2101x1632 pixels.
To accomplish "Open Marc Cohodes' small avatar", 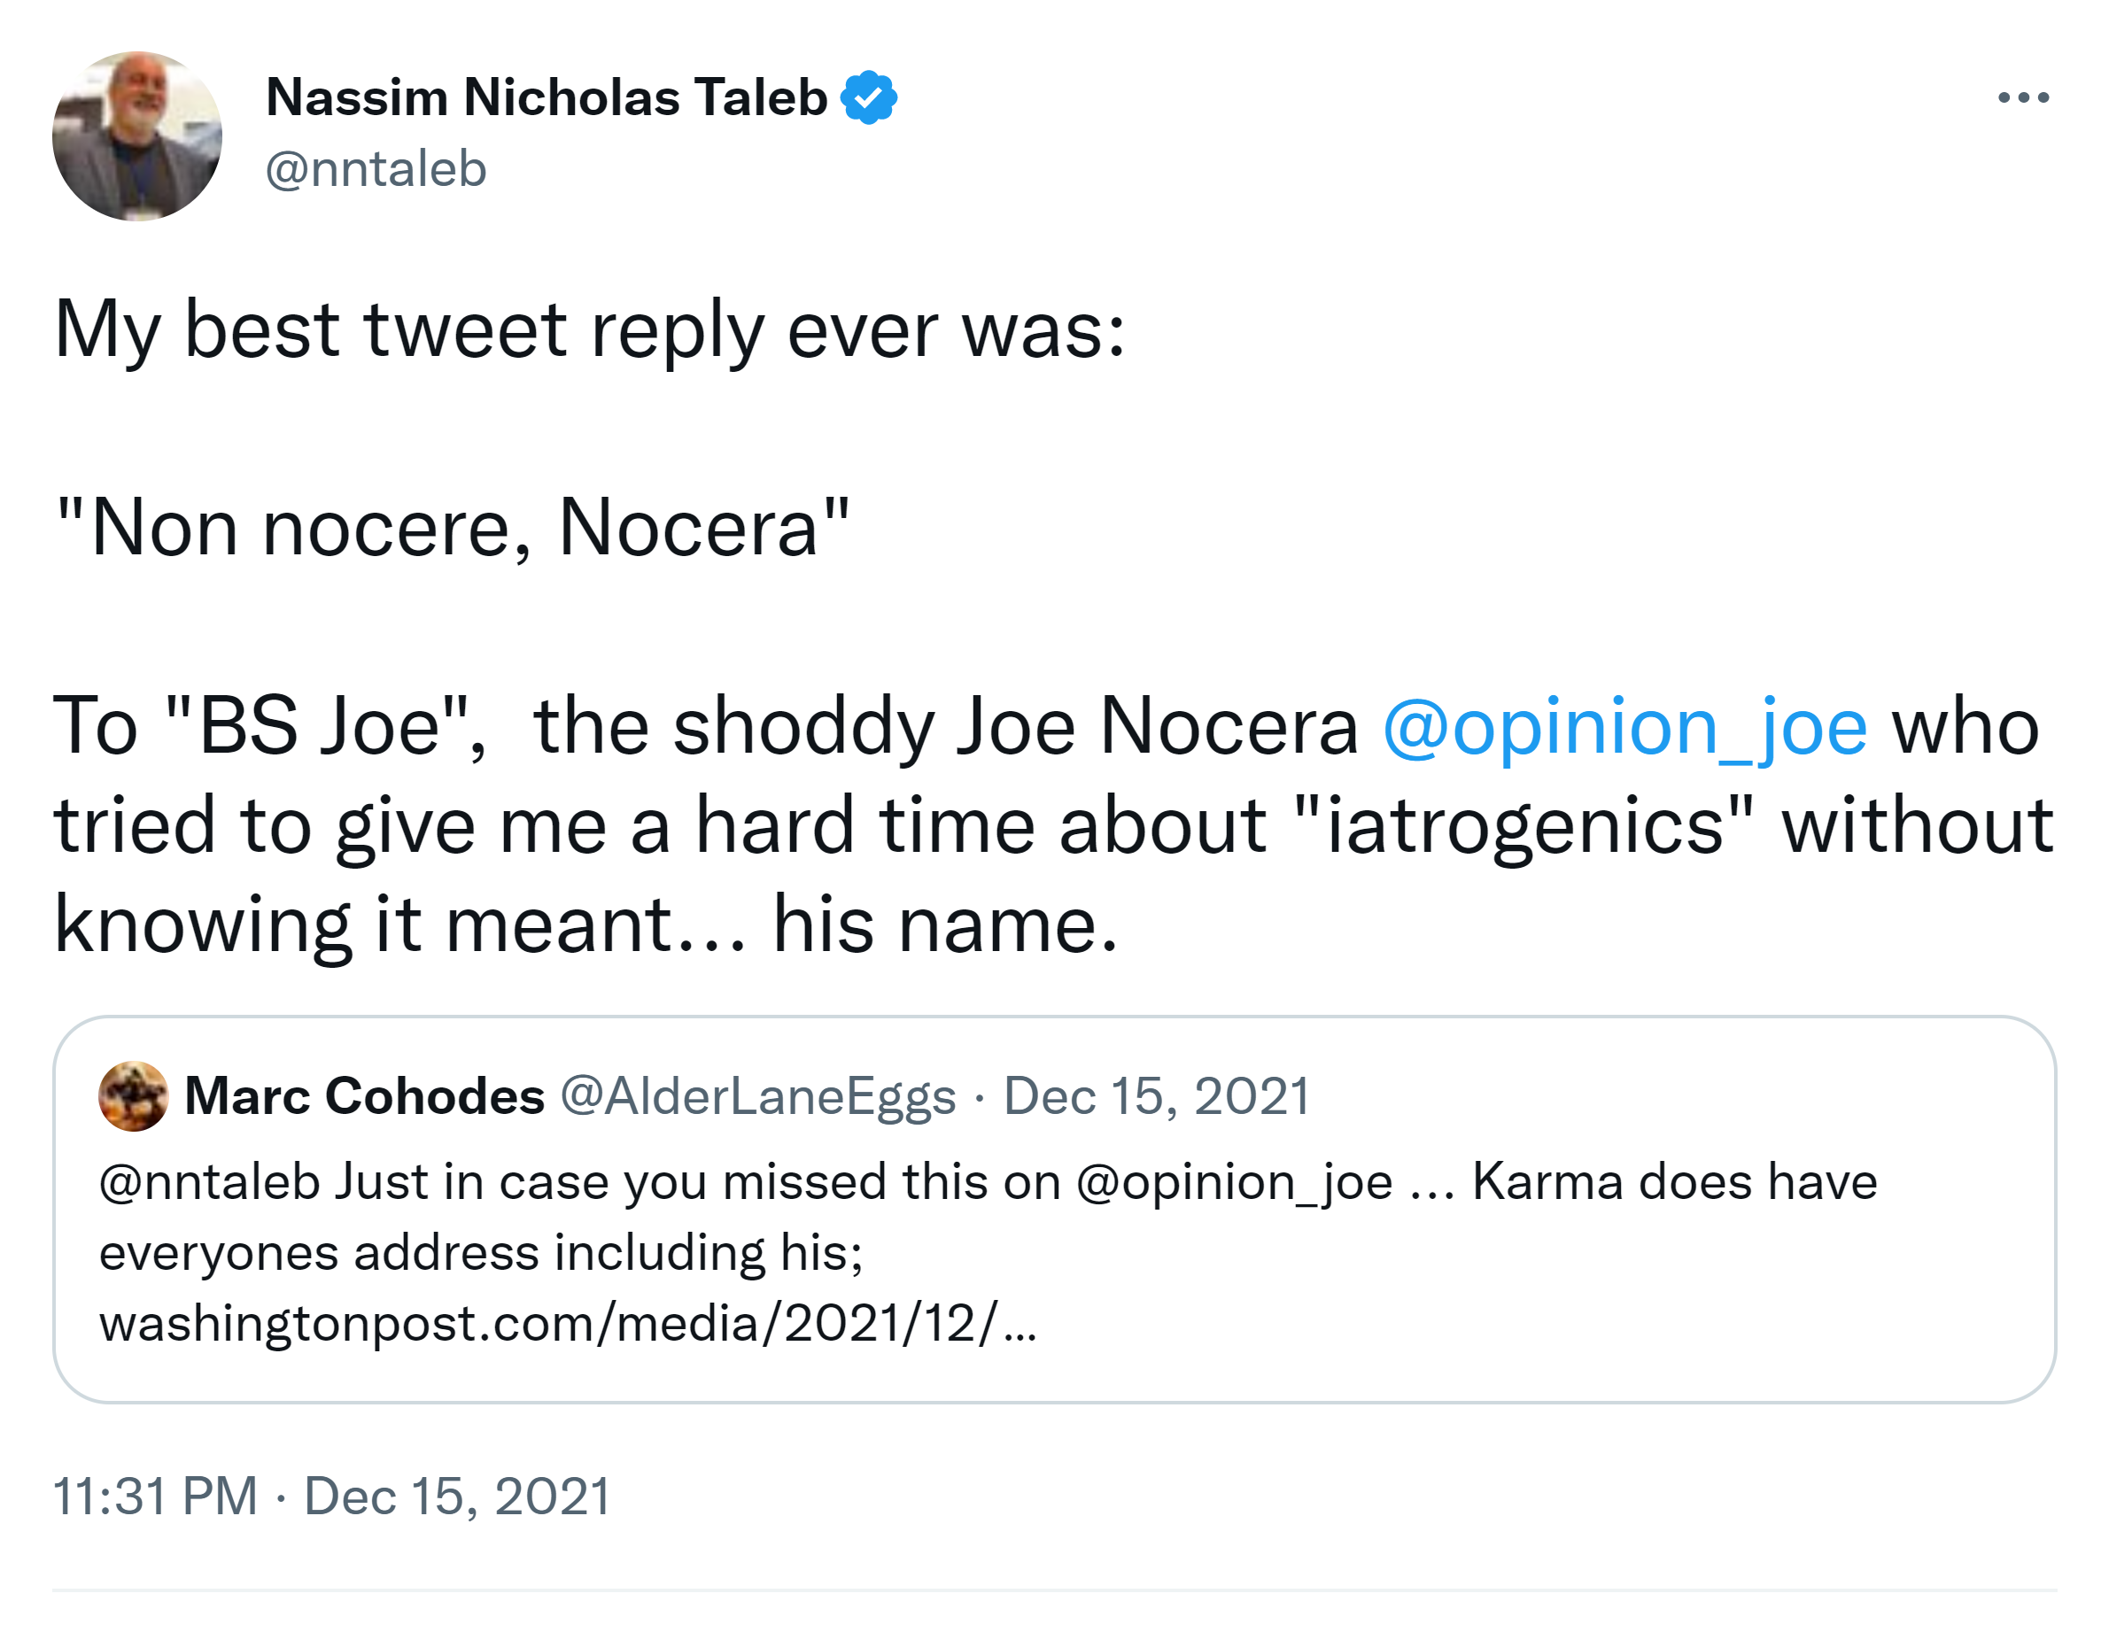I will [133, 1096].
